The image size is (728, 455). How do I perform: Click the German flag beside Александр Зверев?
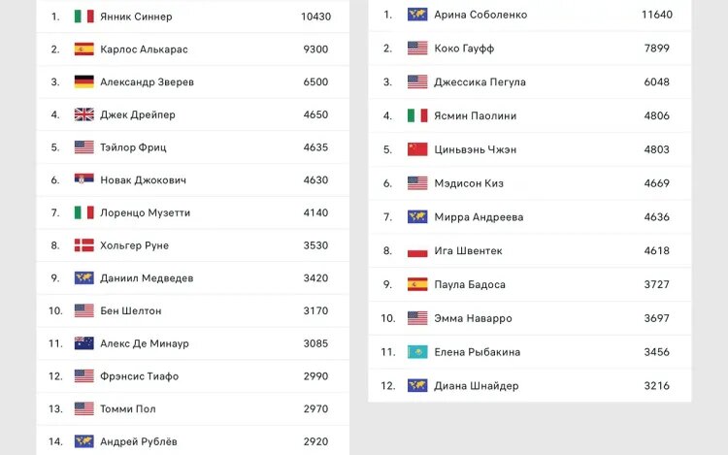pyautogui.click(x=84, y=82)
